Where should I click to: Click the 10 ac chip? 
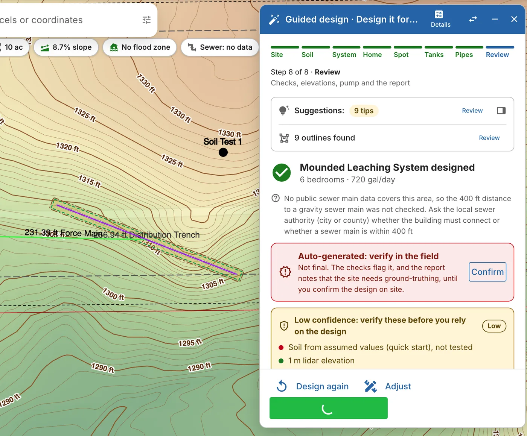point(14,47)
